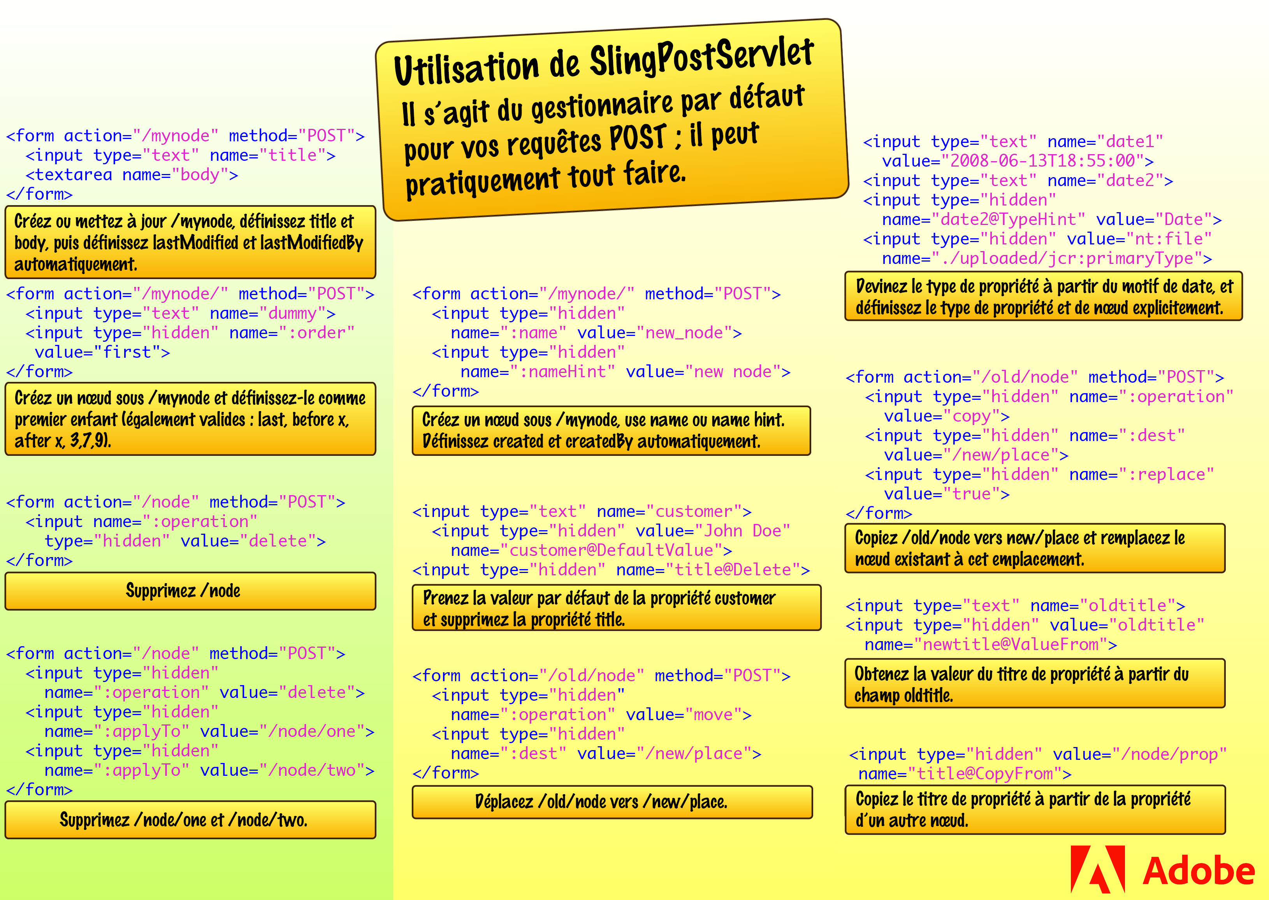Click the Adobe logo icon
The image size is (1269, 900).
pos(1097,869)
